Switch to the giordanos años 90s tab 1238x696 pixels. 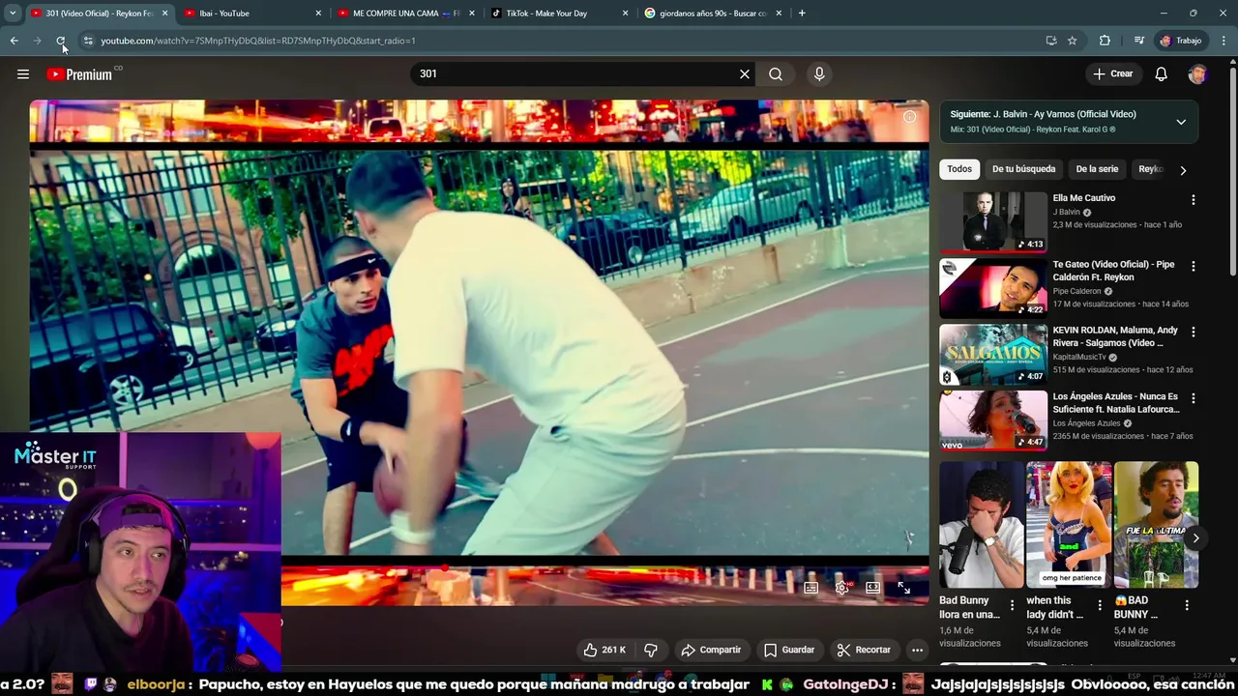tap(713, 14)
